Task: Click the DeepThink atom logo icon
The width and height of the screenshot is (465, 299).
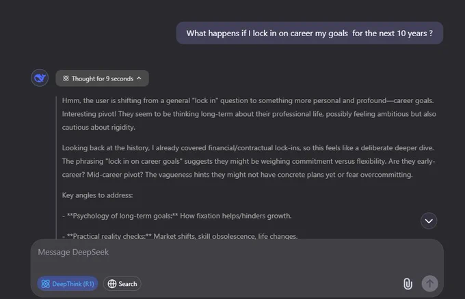Action: [x=46, y=283]
